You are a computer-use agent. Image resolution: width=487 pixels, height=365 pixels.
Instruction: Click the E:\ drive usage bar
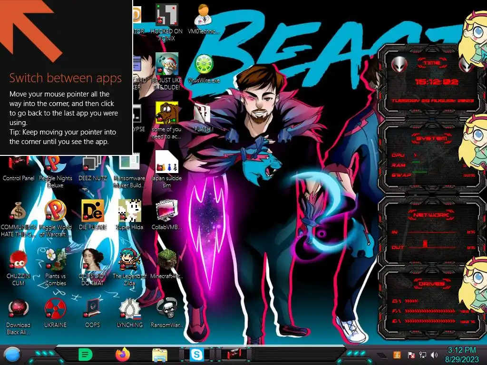[430, 321]
